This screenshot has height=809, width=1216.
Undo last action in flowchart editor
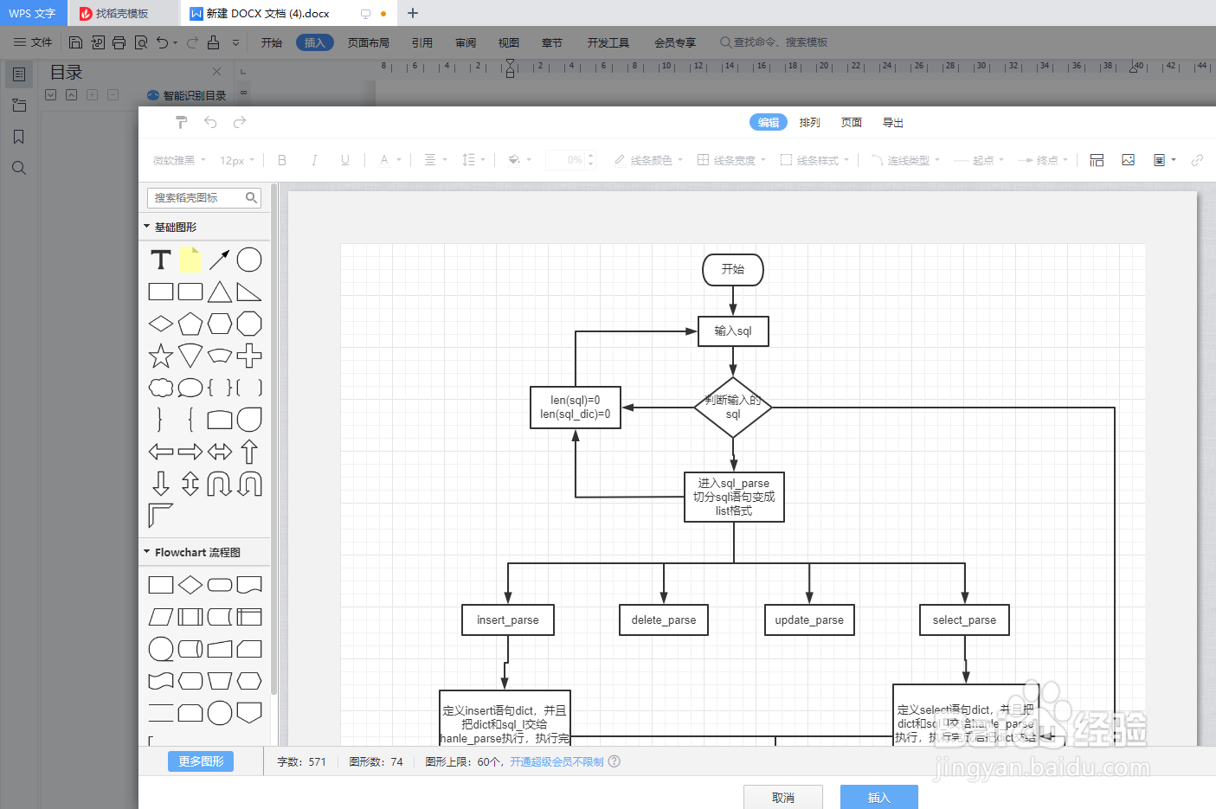click(x=210, y=122)
